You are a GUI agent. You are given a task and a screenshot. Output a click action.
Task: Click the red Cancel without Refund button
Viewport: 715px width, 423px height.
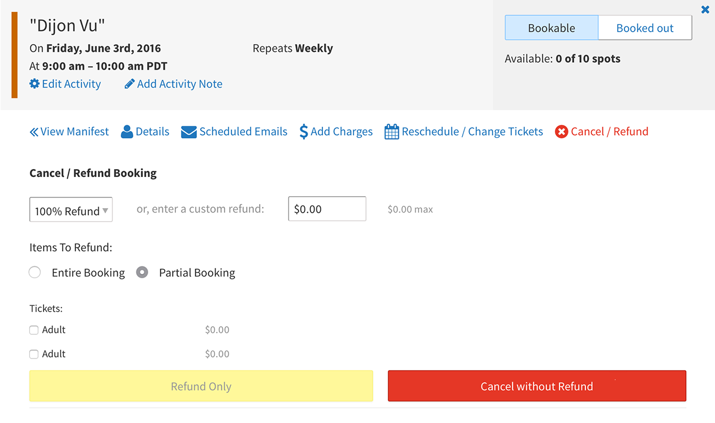[x=537, y=386]
